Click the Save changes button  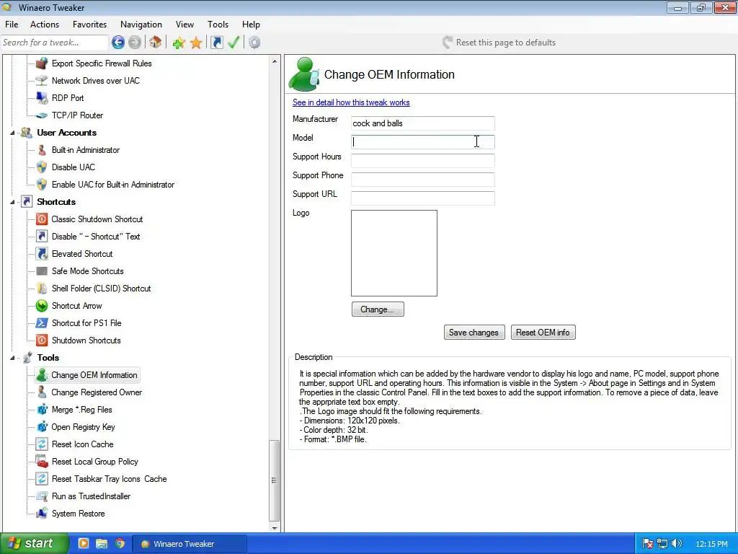click(474, 333)
